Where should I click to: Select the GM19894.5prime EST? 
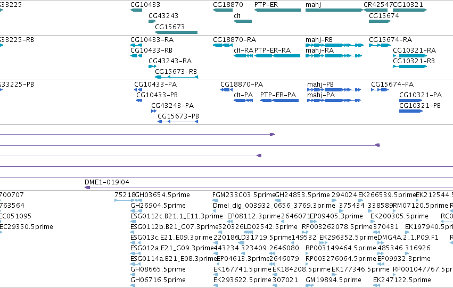310,285
